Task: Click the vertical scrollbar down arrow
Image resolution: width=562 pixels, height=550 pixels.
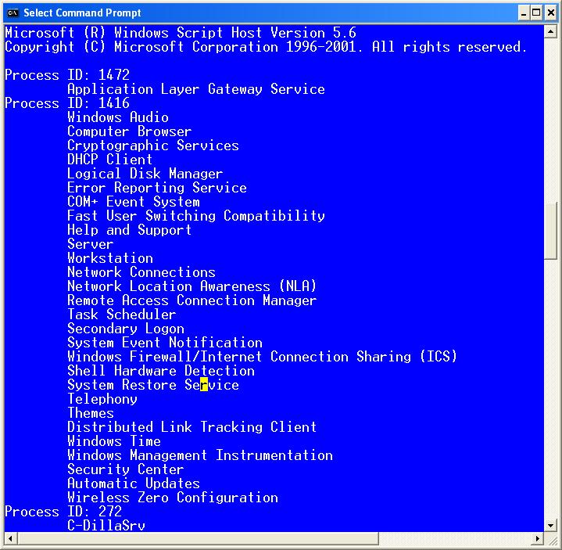Action: [x=550, y=526]
